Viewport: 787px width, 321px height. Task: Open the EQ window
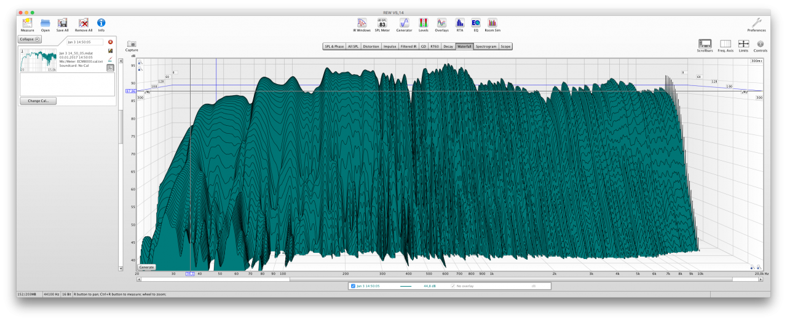(x=475, y=23)
